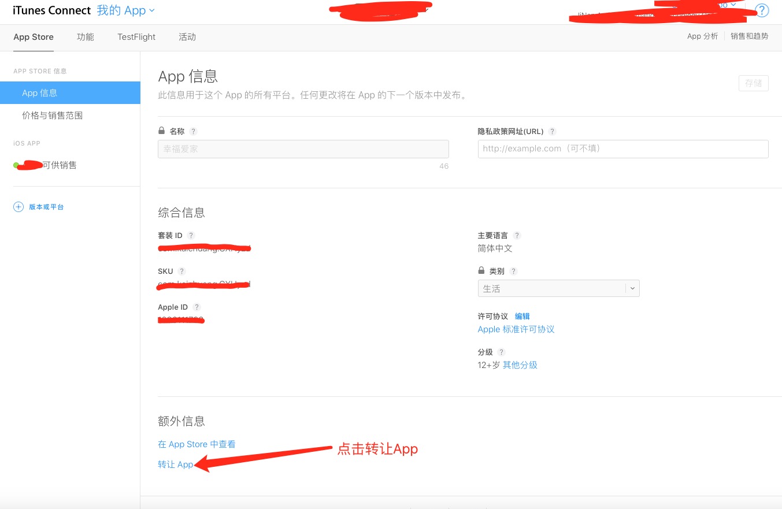
Task: Switch to the TestFlight tab
Action: [x=136, y=37]
